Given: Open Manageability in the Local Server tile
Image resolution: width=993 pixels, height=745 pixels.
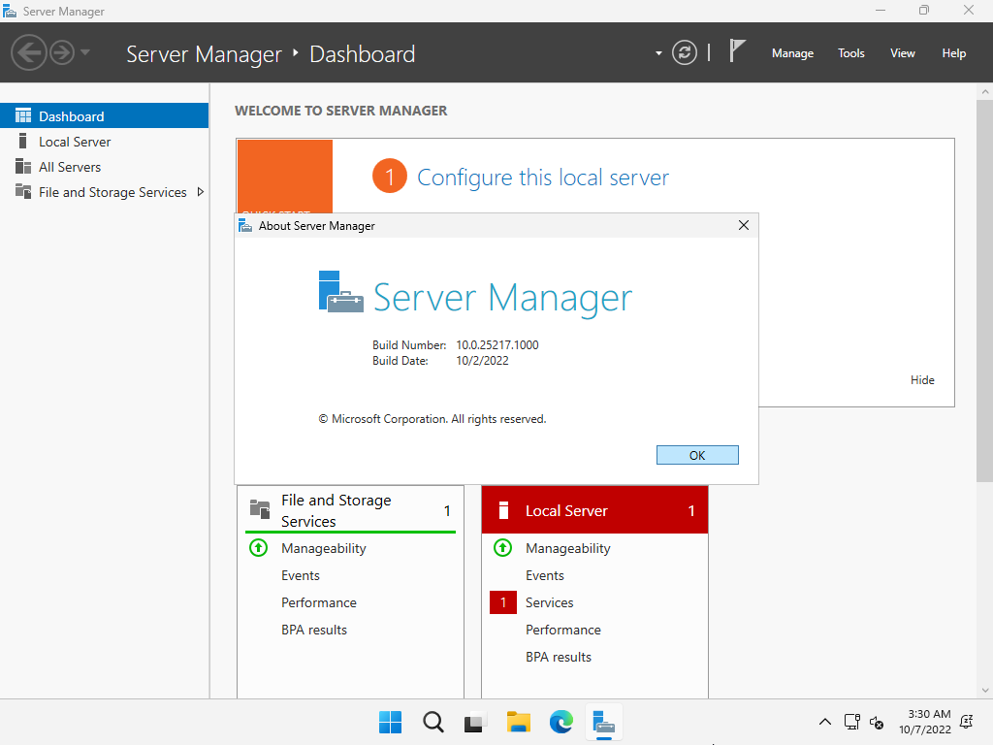Looking at the screenshot, I should (x=568, y=549).
